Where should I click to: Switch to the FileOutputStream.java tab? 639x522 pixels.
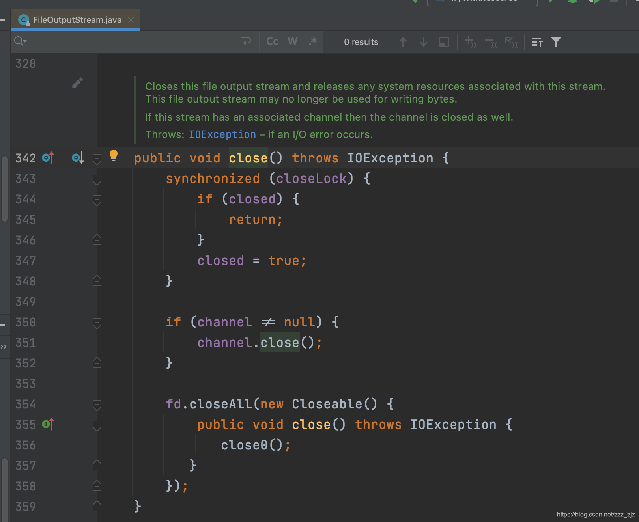75,20
